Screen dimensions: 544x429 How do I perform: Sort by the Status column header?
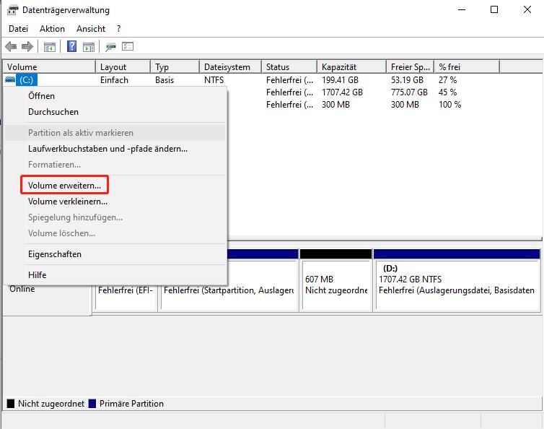click(289, 66)
